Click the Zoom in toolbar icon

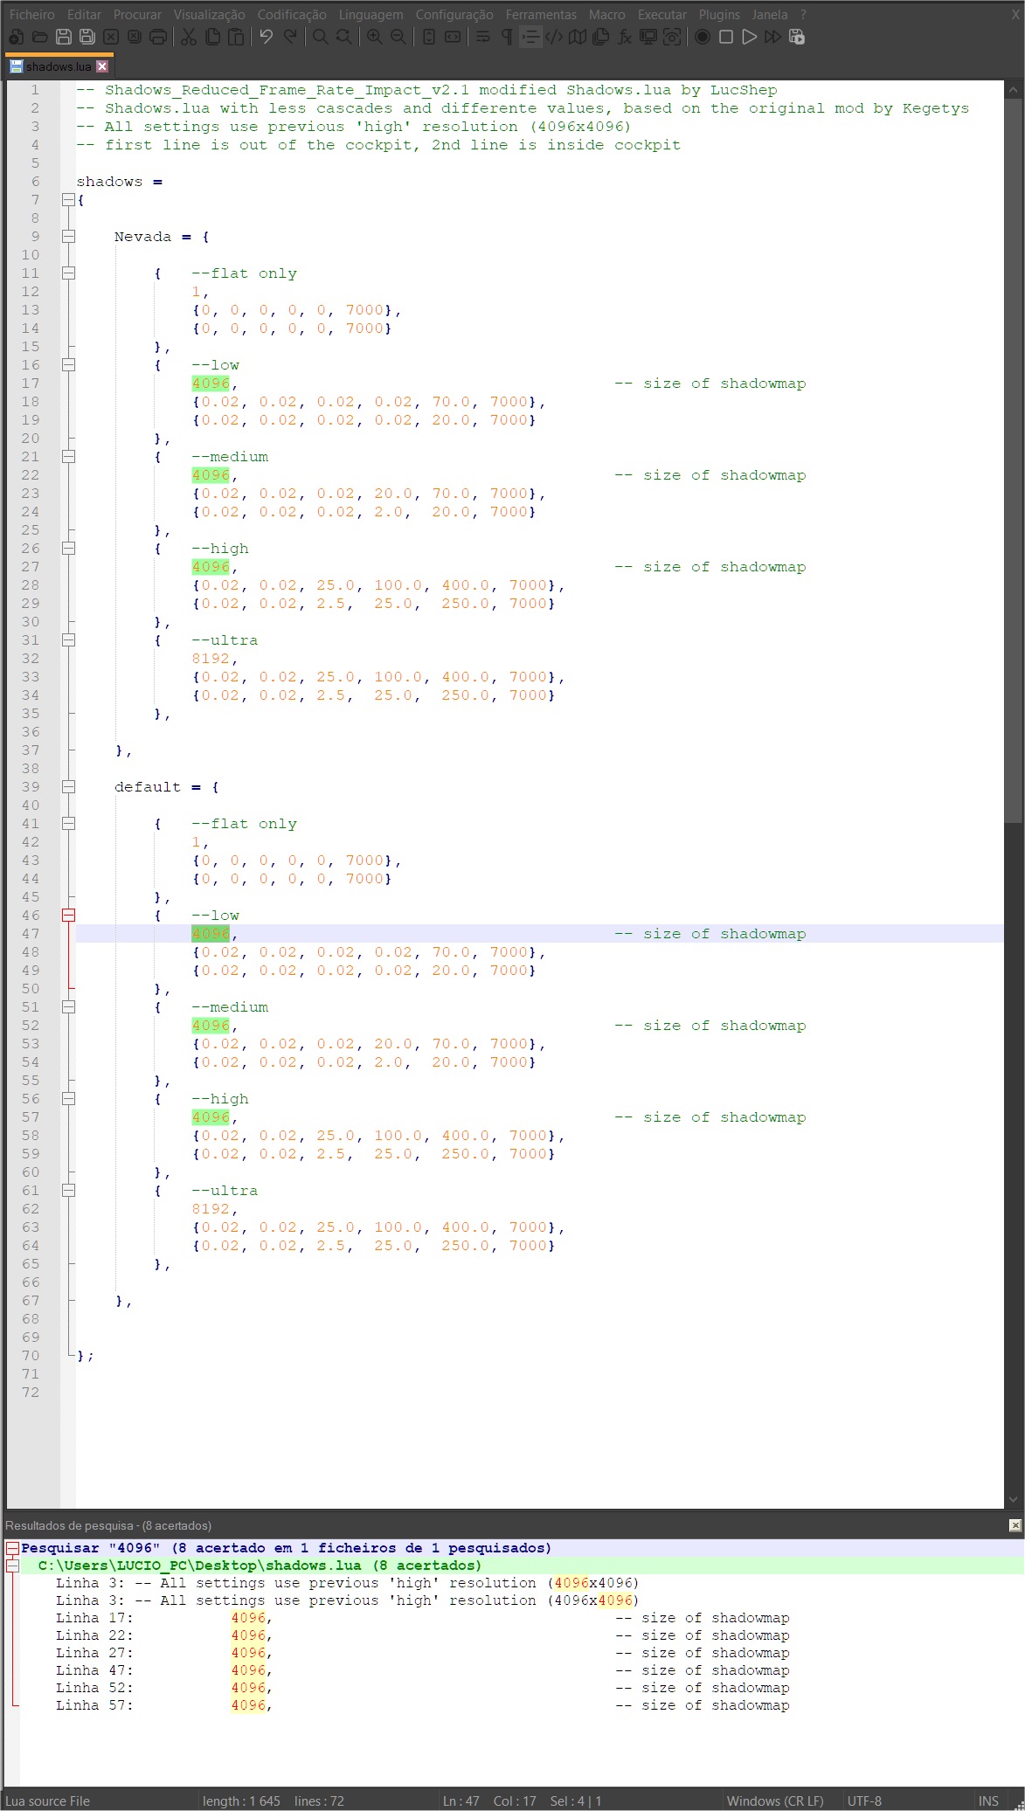pyautogui.click(x=374, y=37)
